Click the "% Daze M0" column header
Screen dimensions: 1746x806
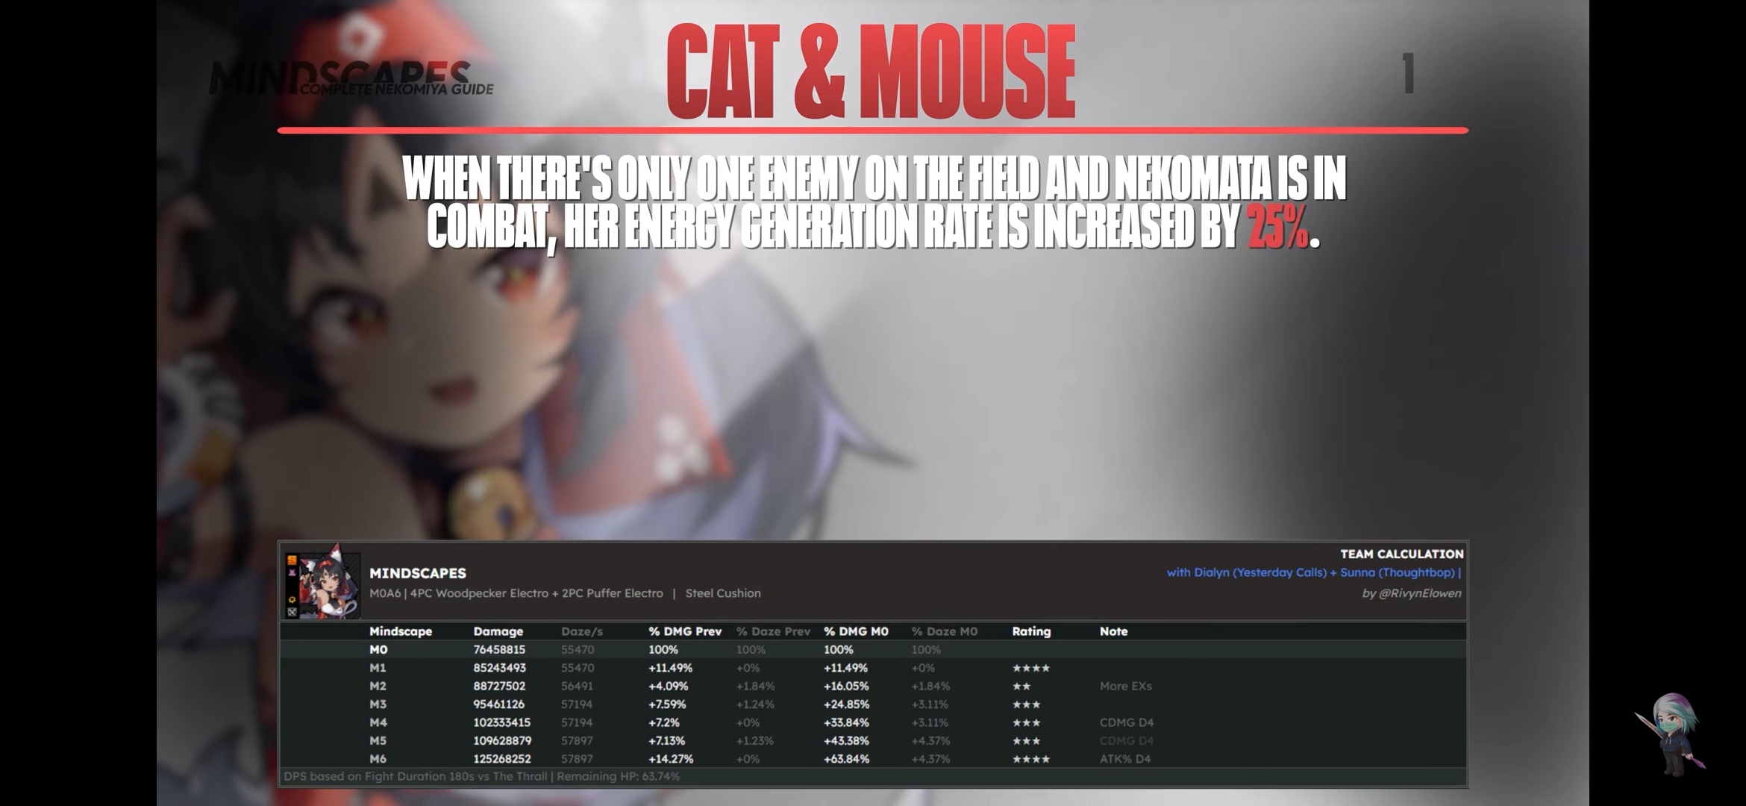point(944,631)
